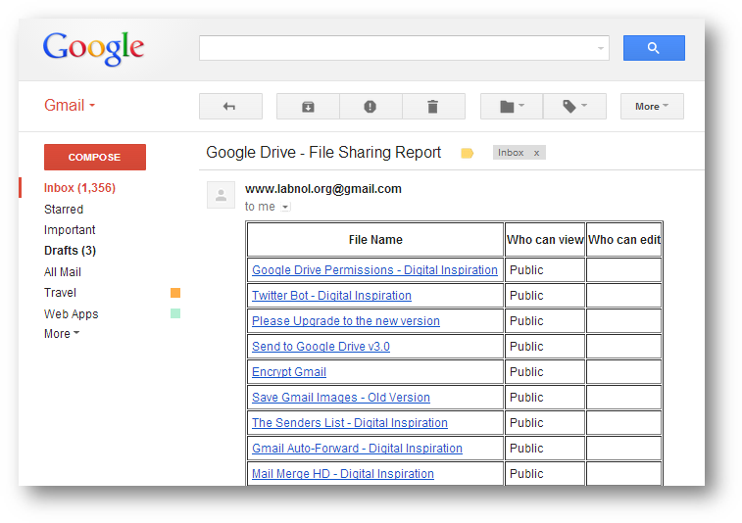Expand the 'to me' recipient details arrow
Screen dimensions: 742x523
(x=285, y=207)
